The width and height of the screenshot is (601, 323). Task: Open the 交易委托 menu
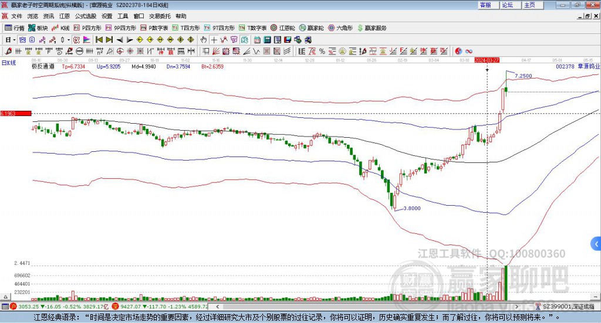tap(160, 16)
